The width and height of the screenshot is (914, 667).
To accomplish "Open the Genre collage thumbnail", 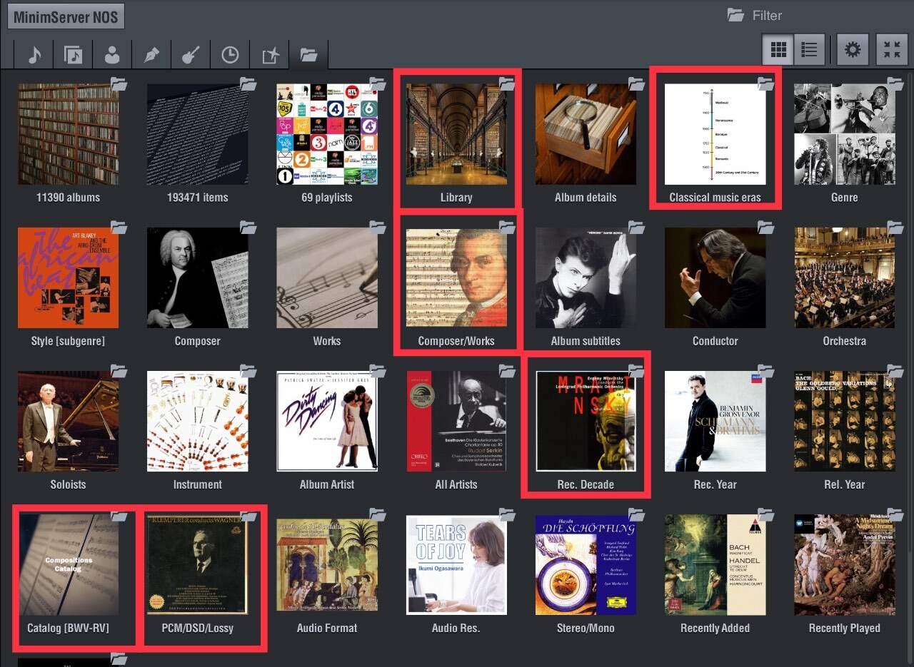I will (x=845, y=134).
